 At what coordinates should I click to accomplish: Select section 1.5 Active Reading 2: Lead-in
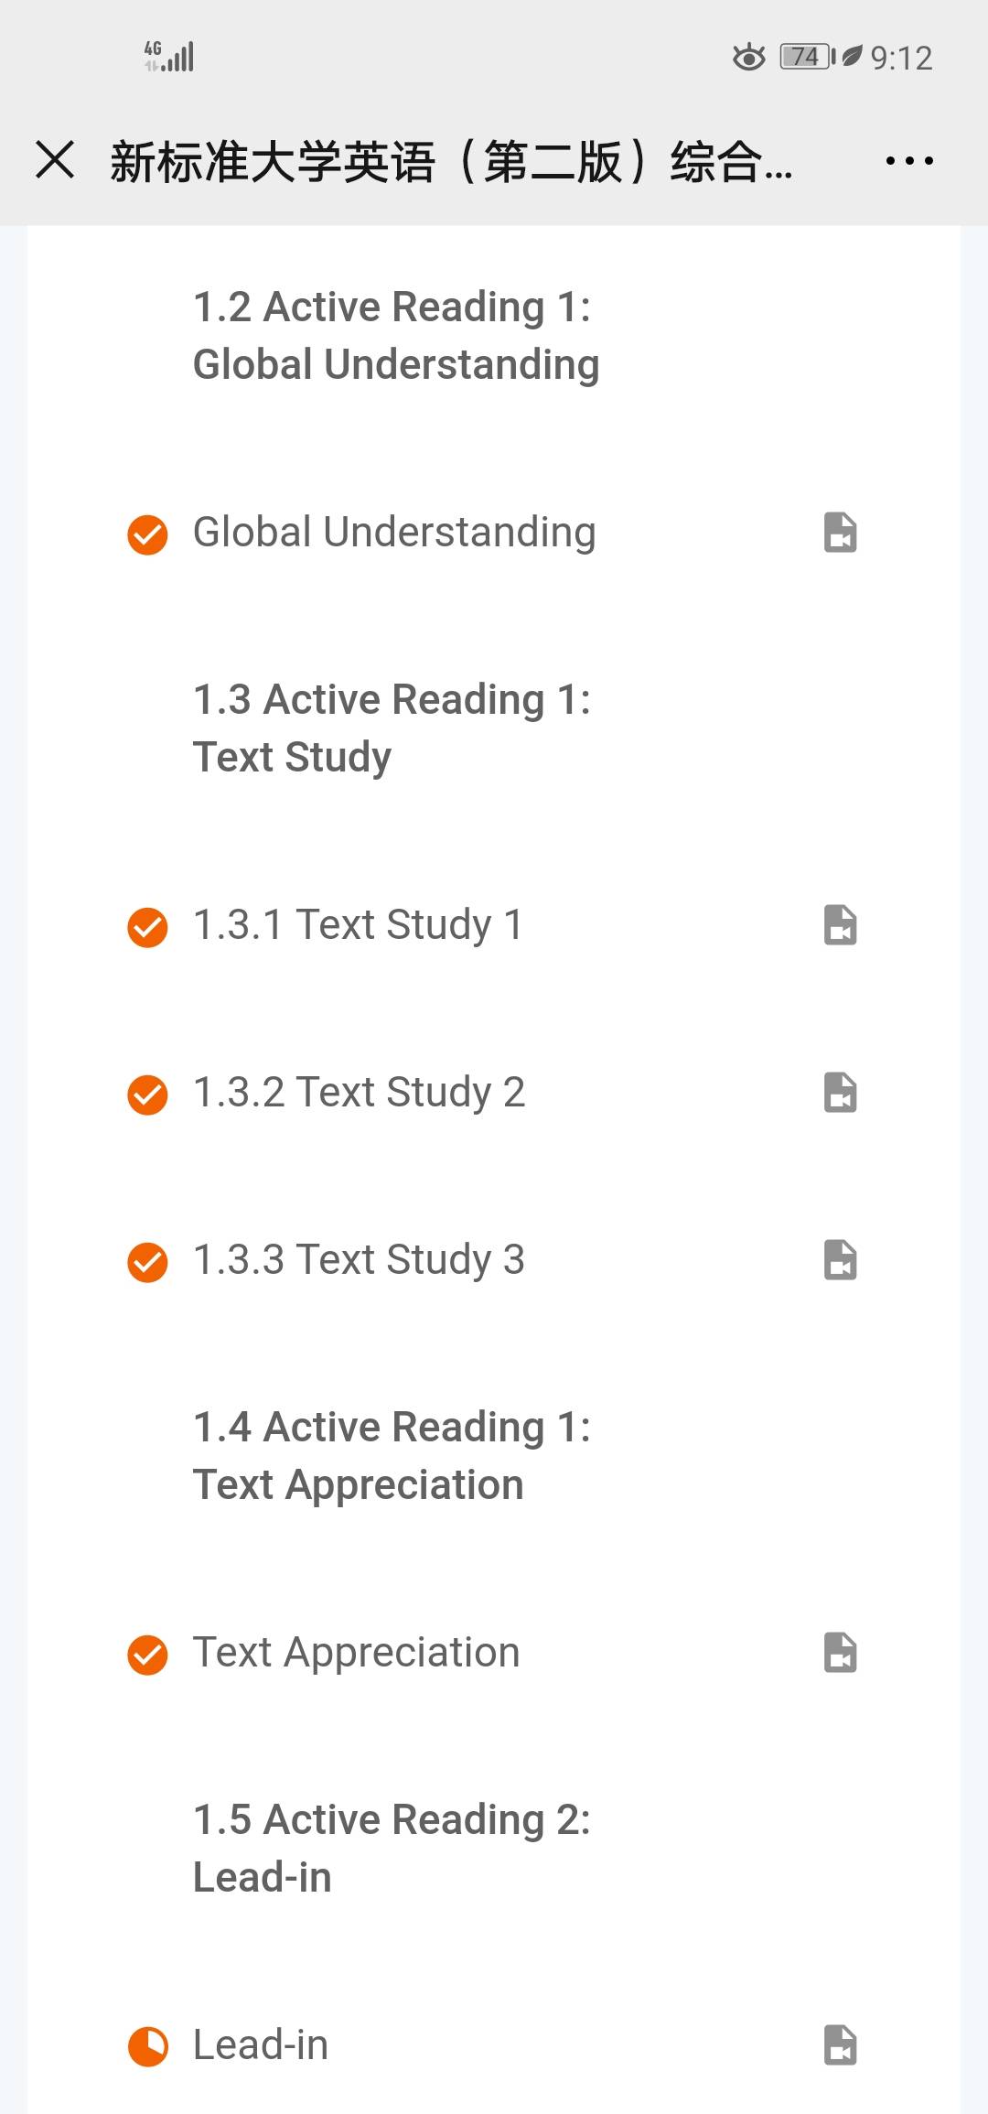point(392,1848)
